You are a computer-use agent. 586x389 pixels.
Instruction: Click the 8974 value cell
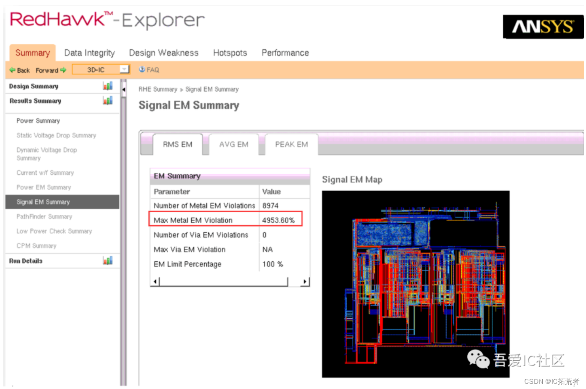270,206
